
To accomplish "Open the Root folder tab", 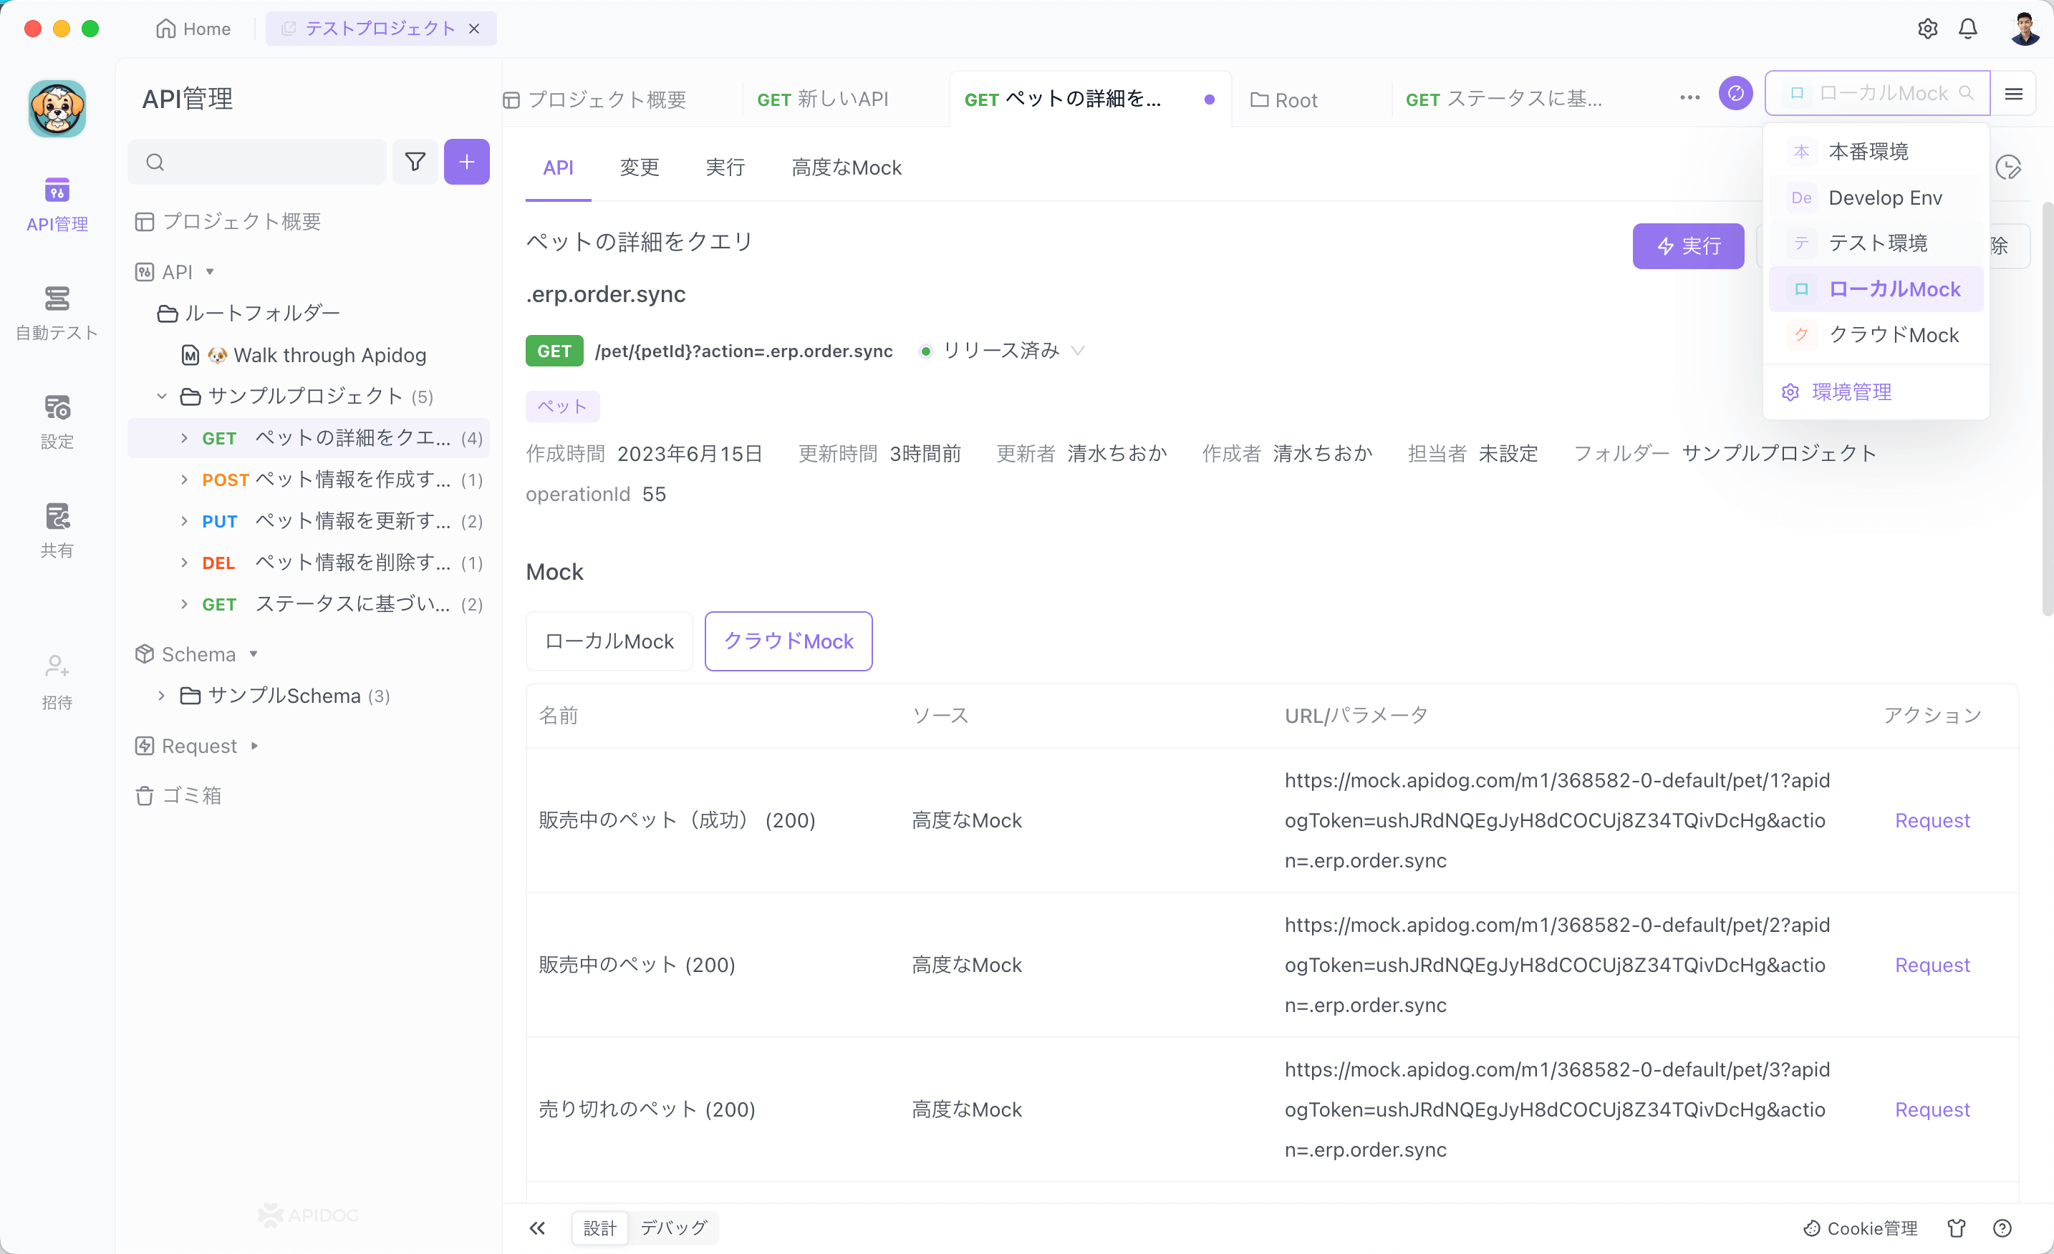I will tap(1285, 100).
